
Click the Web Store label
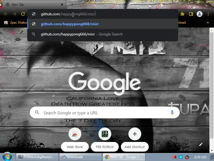pos(75,147)
